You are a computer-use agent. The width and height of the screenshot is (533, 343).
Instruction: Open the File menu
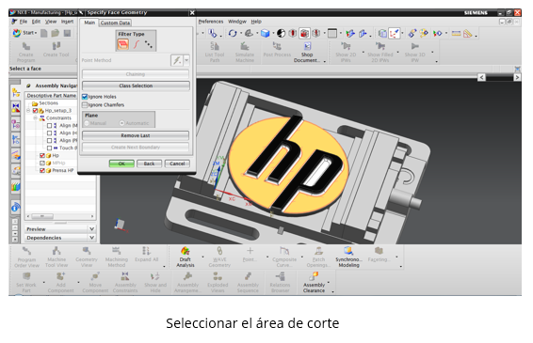pyautogui.click(x=24, y=22)
